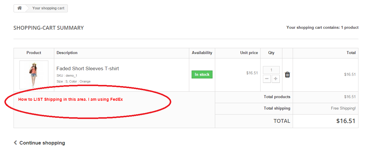Click the SKU : demo_1 text
This screenshot has height=151, width=377.
[x=67, y=75]
